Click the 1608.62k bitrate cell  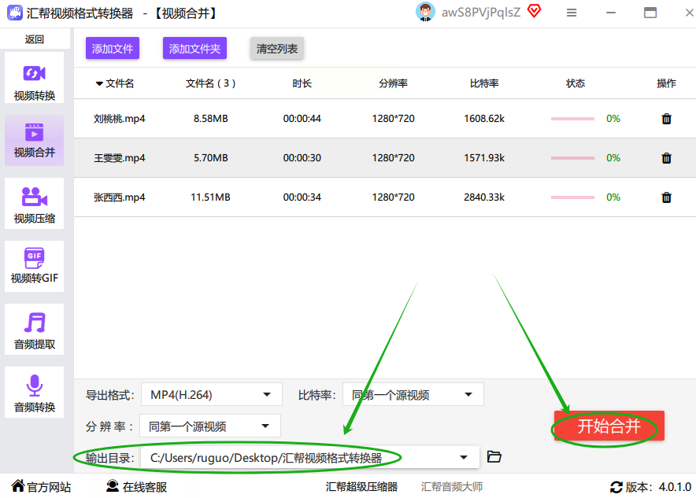pyautogui.click(x=484, y=119)
